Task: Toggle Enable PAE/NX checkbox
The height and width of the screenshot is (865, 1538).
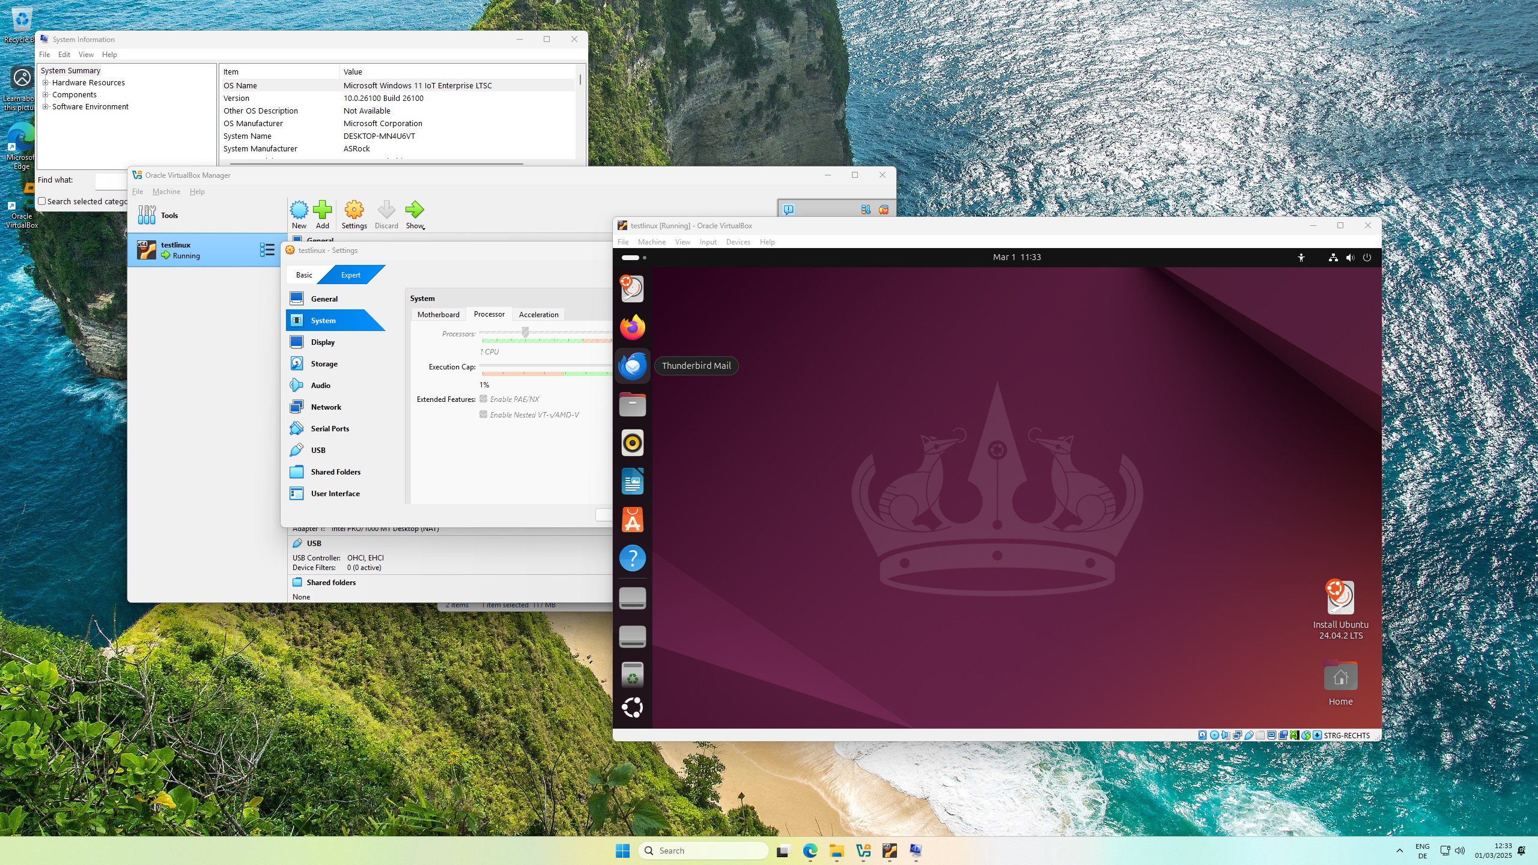Action: click(483, 399)
